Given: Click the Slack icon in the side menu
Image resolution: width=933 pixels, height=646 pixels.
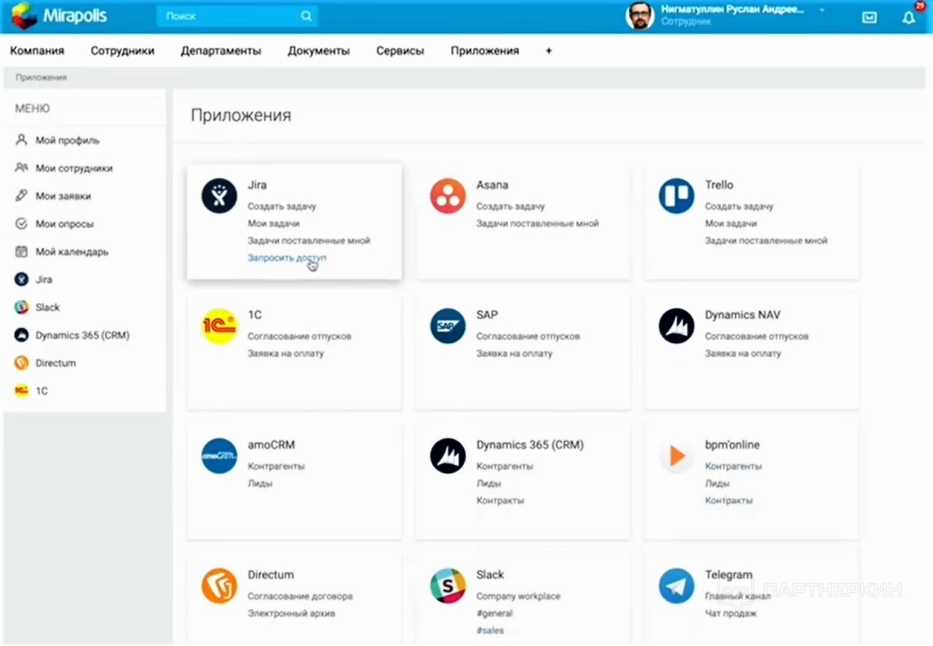Looking at the screenshot, I should pyautogui.click(x=21, y=307).
